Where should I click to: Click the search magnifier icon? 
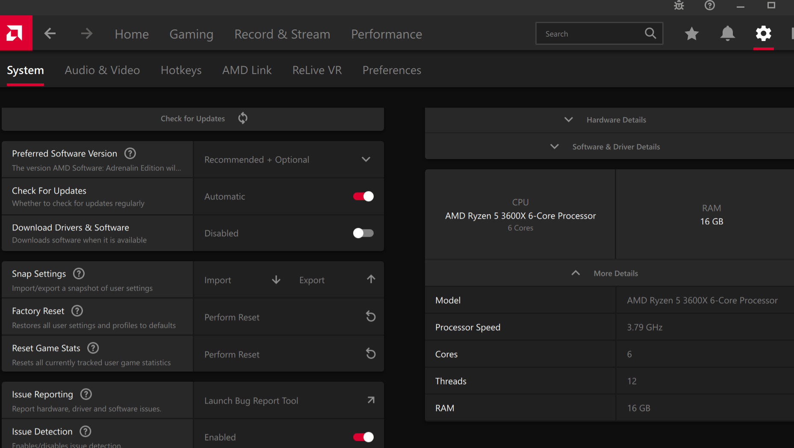(x=650, y=33)
